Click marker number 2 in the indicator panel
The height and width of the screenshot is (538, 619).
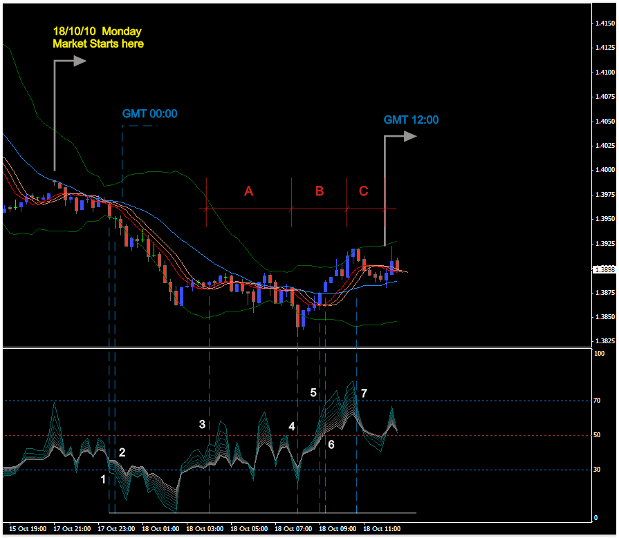pyautogui.click(x=122, y=452)
